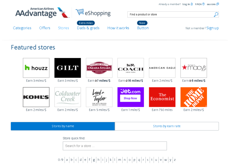Open the Categories menu
This screenshot has height=165, width=229.
22,28
